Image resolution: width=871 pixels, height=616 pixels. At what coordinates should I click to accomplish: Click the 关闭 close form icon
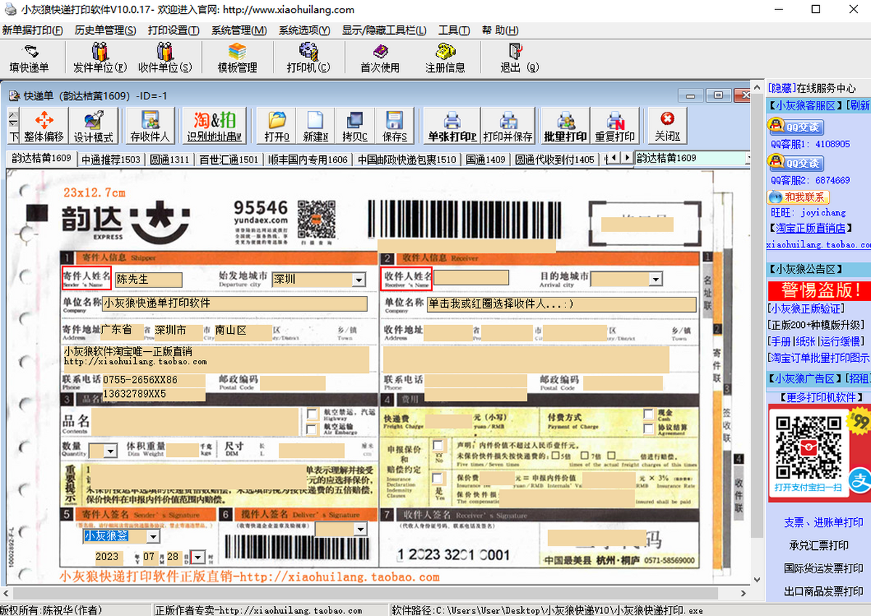click(x=667, y=127)
